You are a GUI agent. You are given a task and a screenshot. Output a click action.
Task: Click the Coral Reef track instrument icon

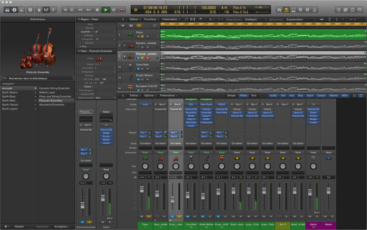coord(131,66)
